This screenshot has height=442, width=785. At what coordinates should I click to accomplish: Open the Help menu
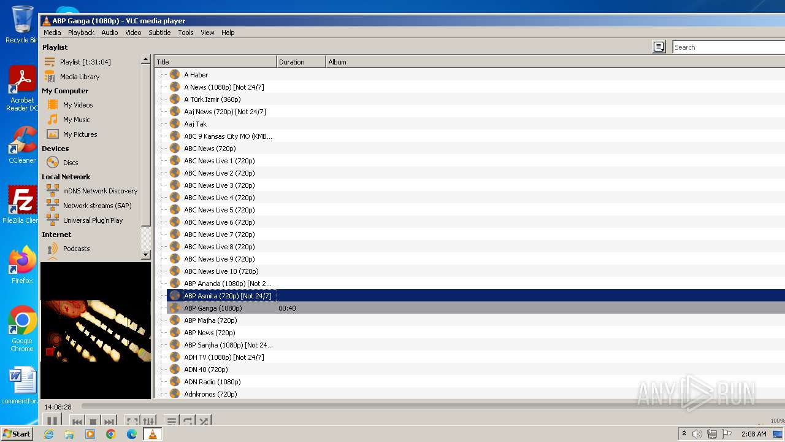click(228, 33)
